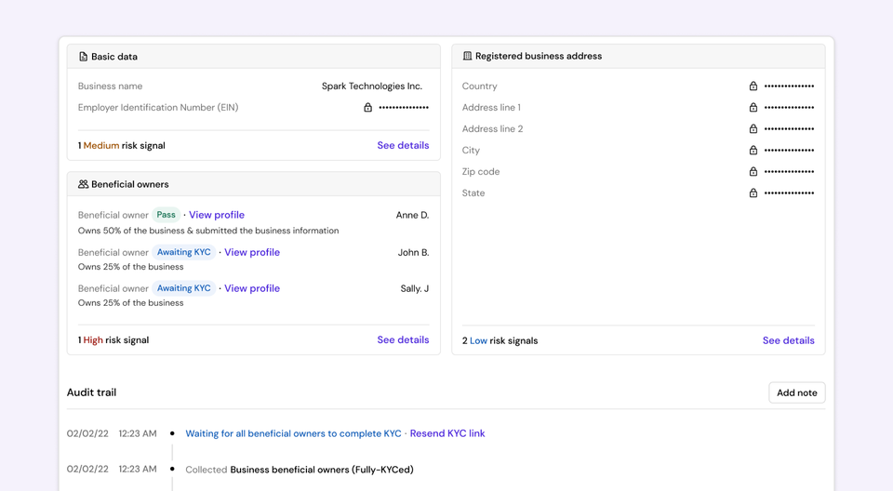The height and width of the screenshot is (491, 893).
Task: View profile of Anne D.
Action: pos(217,215)
